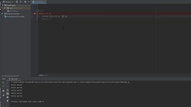
Task: Select External Libraries in tree
Action: click(13, 14)
